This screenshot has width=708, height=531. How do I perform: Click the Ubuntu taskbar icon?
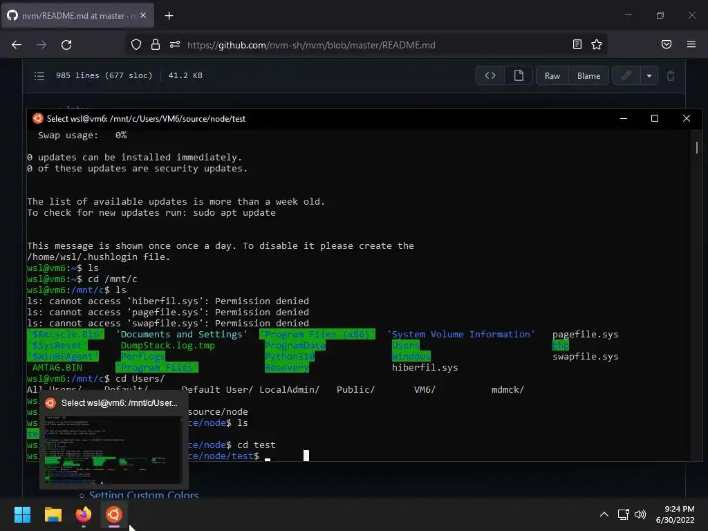(x=114, y=514)
